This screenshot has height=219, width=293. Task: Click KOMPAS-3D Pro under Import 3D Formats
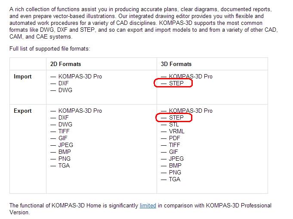191,76
